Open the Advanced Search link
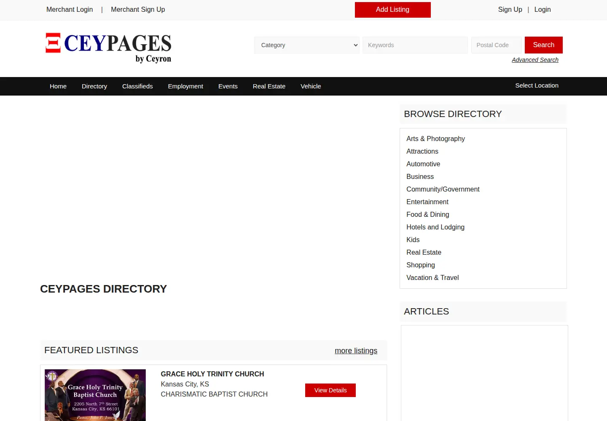 (535, 60)
